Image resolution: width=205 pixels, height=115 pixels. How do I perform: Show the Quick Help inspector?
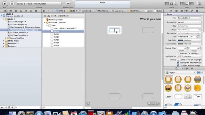click(176, 11)
